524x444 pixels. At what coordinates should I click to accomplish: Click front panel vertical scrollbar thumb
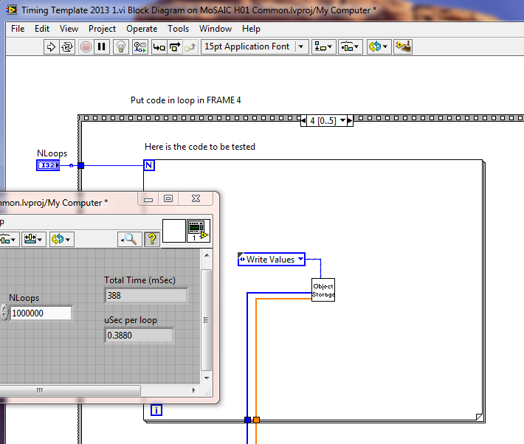click(206, 319)
